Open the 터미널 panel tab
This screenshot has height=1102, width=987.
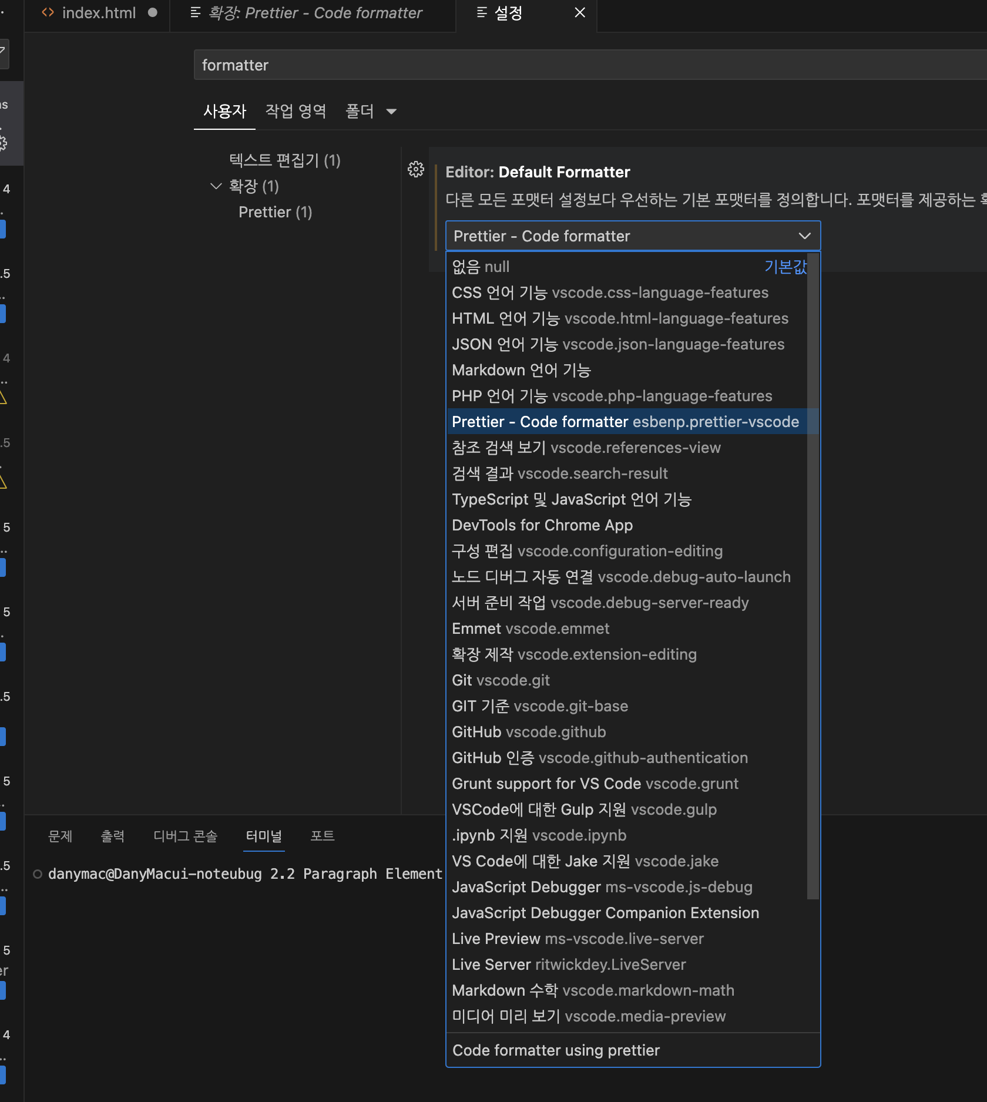click(264, 835)
